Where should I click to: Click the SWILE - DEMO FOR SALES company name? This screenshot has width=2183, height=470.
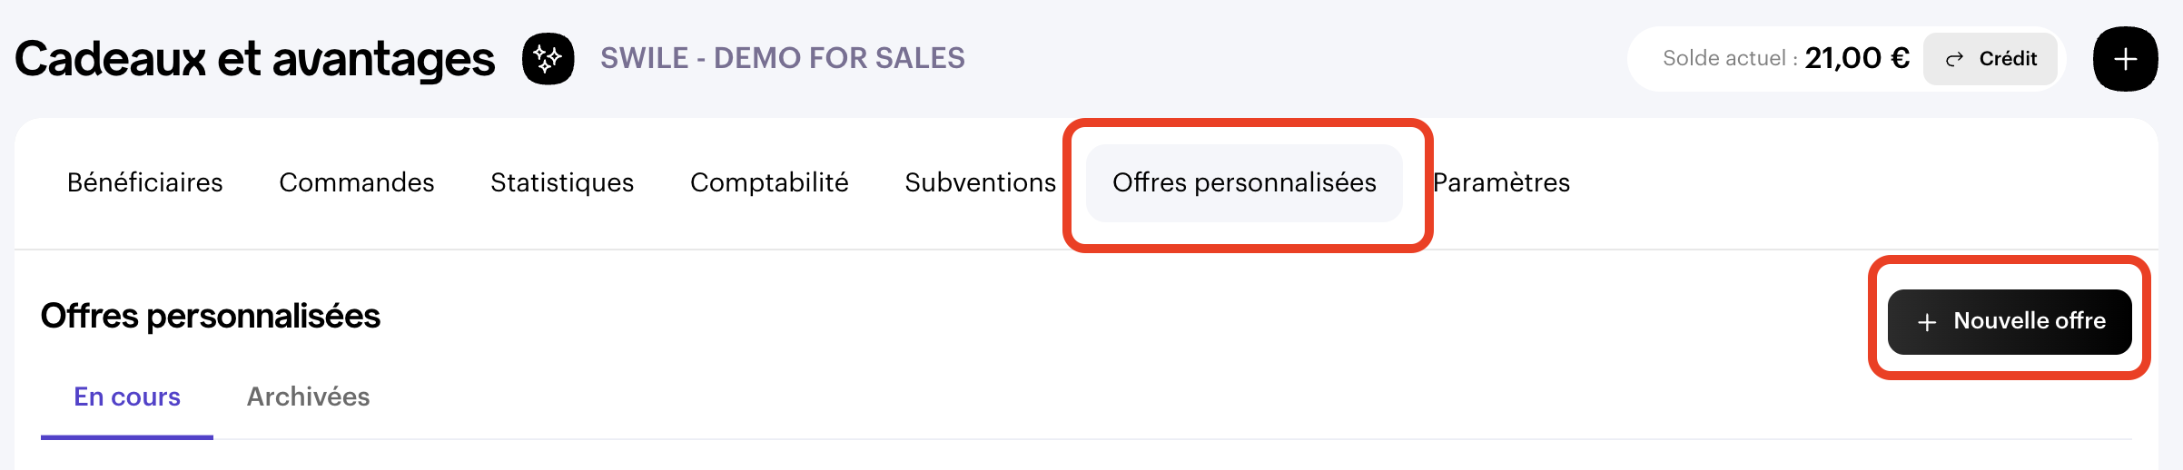coord(783,58)
